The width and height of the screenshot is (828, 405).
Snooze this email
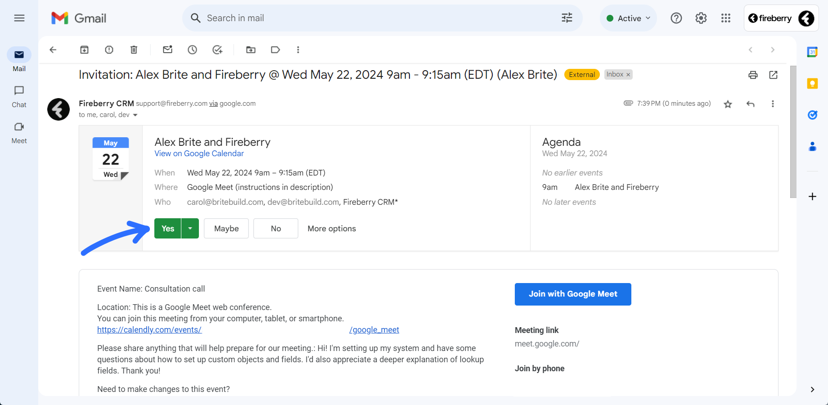tap(193, 50)
